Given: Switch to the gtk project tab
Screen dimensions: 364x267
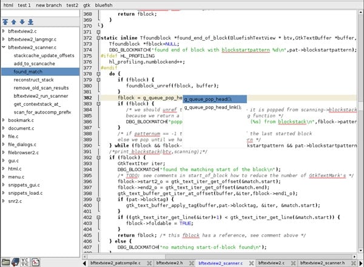Looking at the screenshot, I should (x=87, y=5).
